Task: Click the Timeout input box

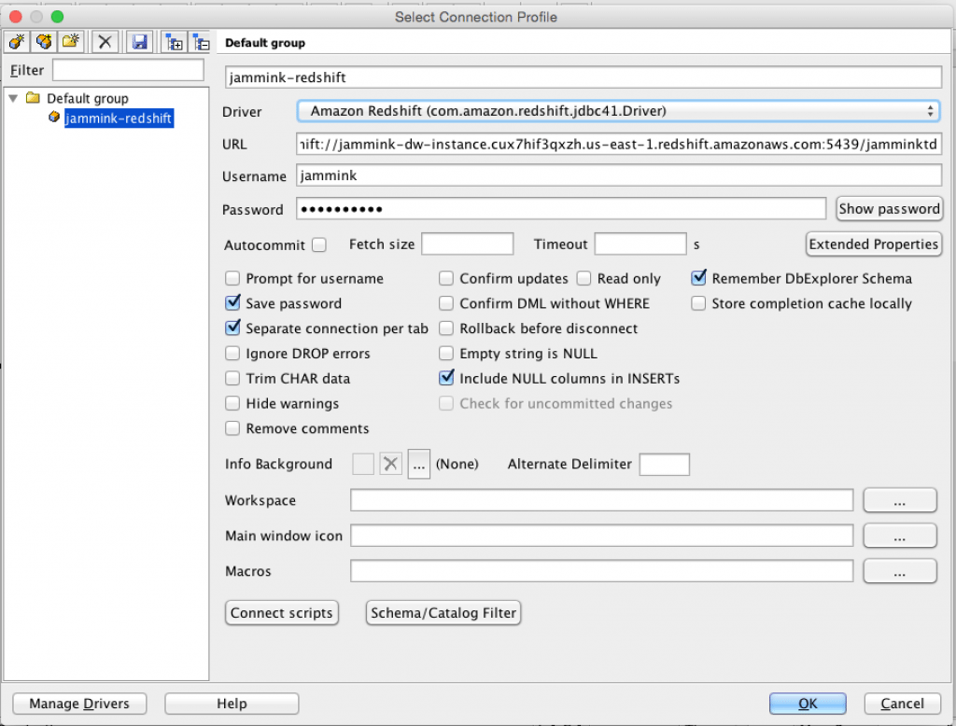Action: tap(640, 244)
